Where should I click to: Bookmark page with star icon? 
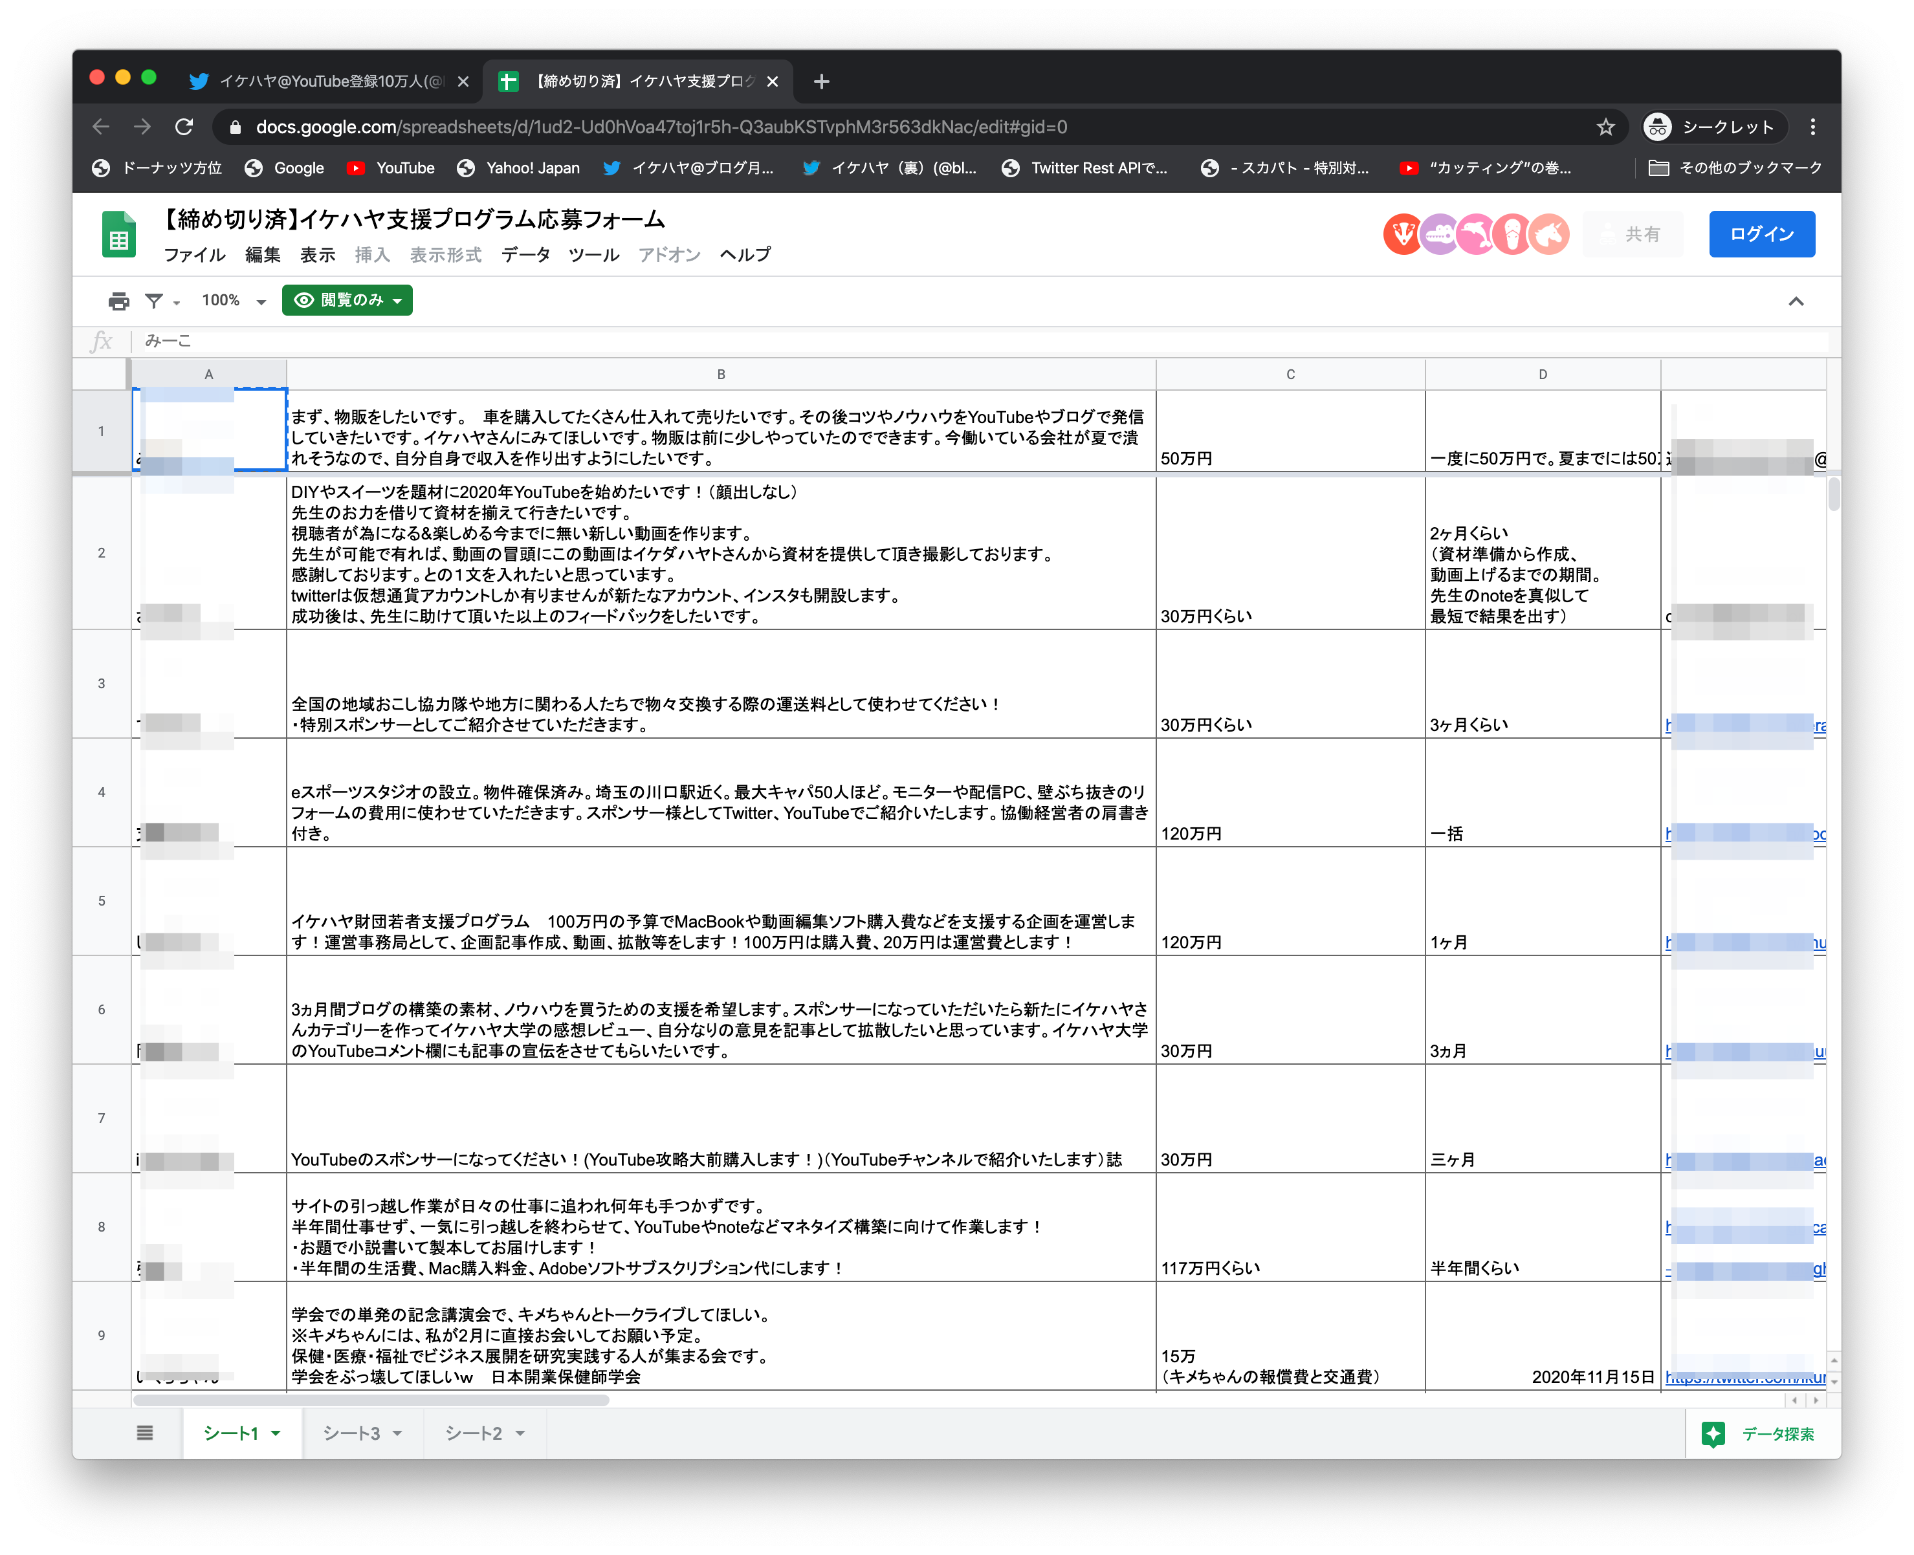tap(1605, 127)
